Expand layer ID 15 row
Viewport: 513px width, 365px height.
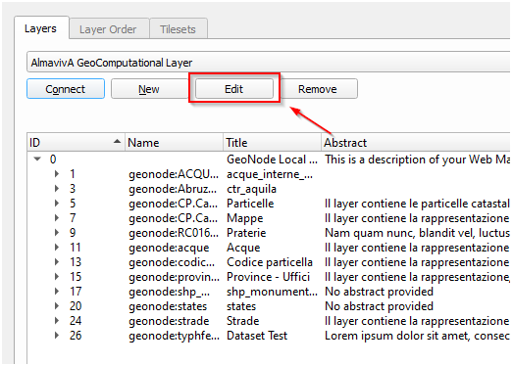click(x=57, y=277)
